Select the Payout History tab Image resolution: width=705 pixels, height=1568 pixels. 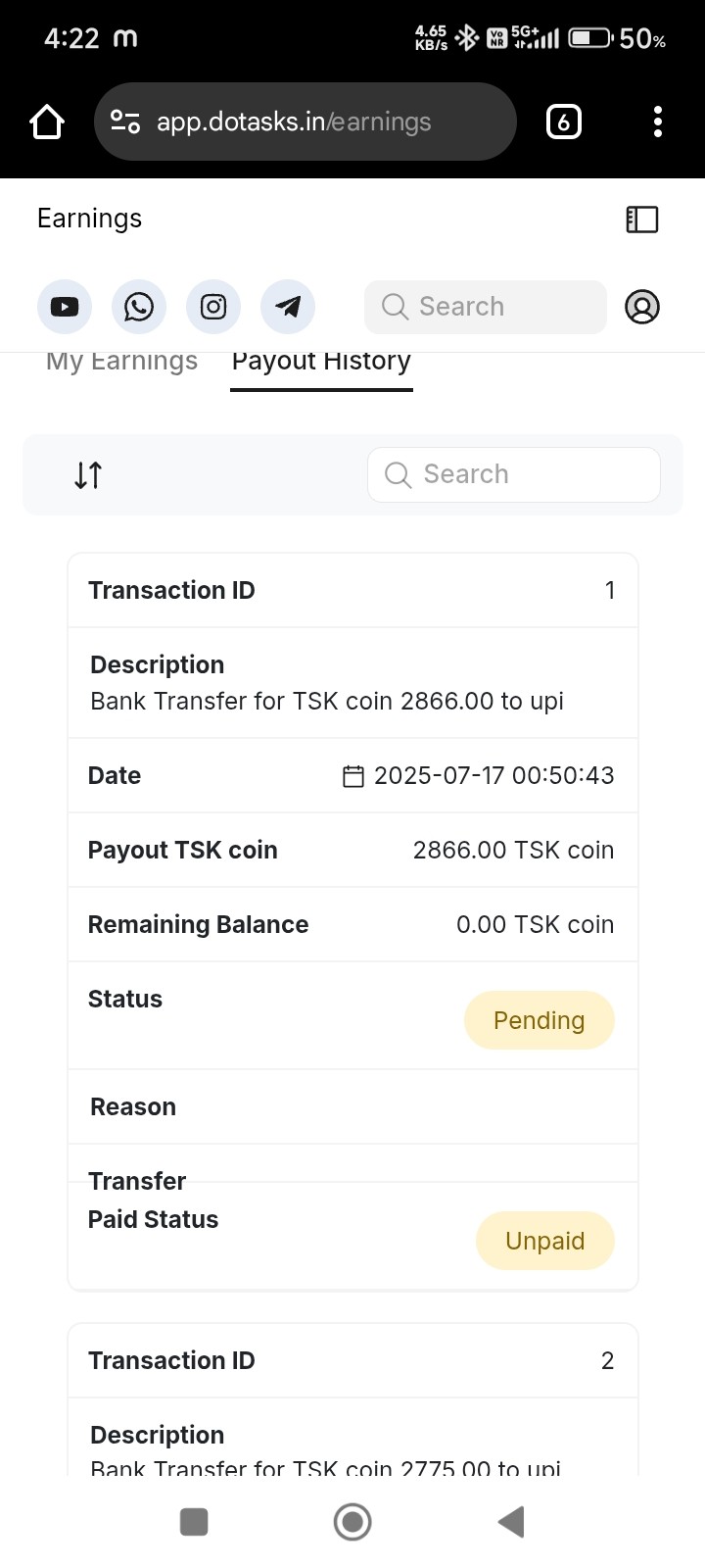(x=321, y=362)
